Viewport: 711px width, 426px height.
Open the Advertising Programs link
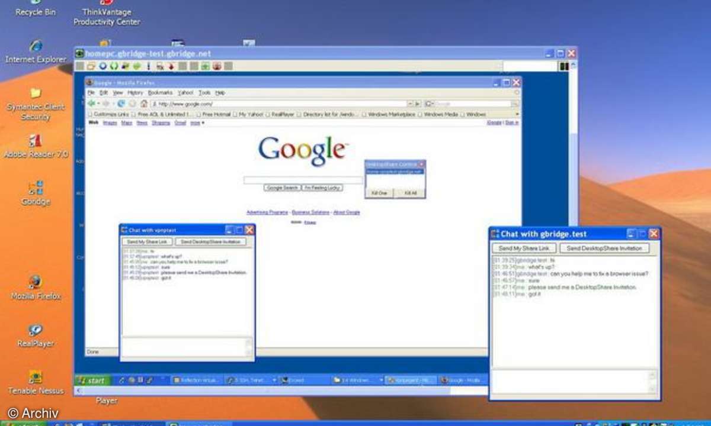coord(267,212)
